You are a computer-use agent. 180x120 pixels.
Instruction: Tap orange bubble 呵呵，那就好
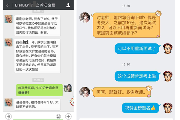[x=122, y=92]
